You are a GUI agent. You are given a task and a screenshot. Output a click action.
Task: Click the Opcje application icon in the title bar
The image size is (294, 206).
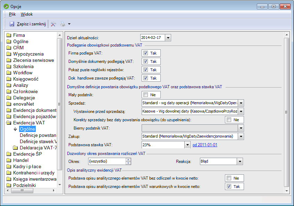tap(6, 6)
